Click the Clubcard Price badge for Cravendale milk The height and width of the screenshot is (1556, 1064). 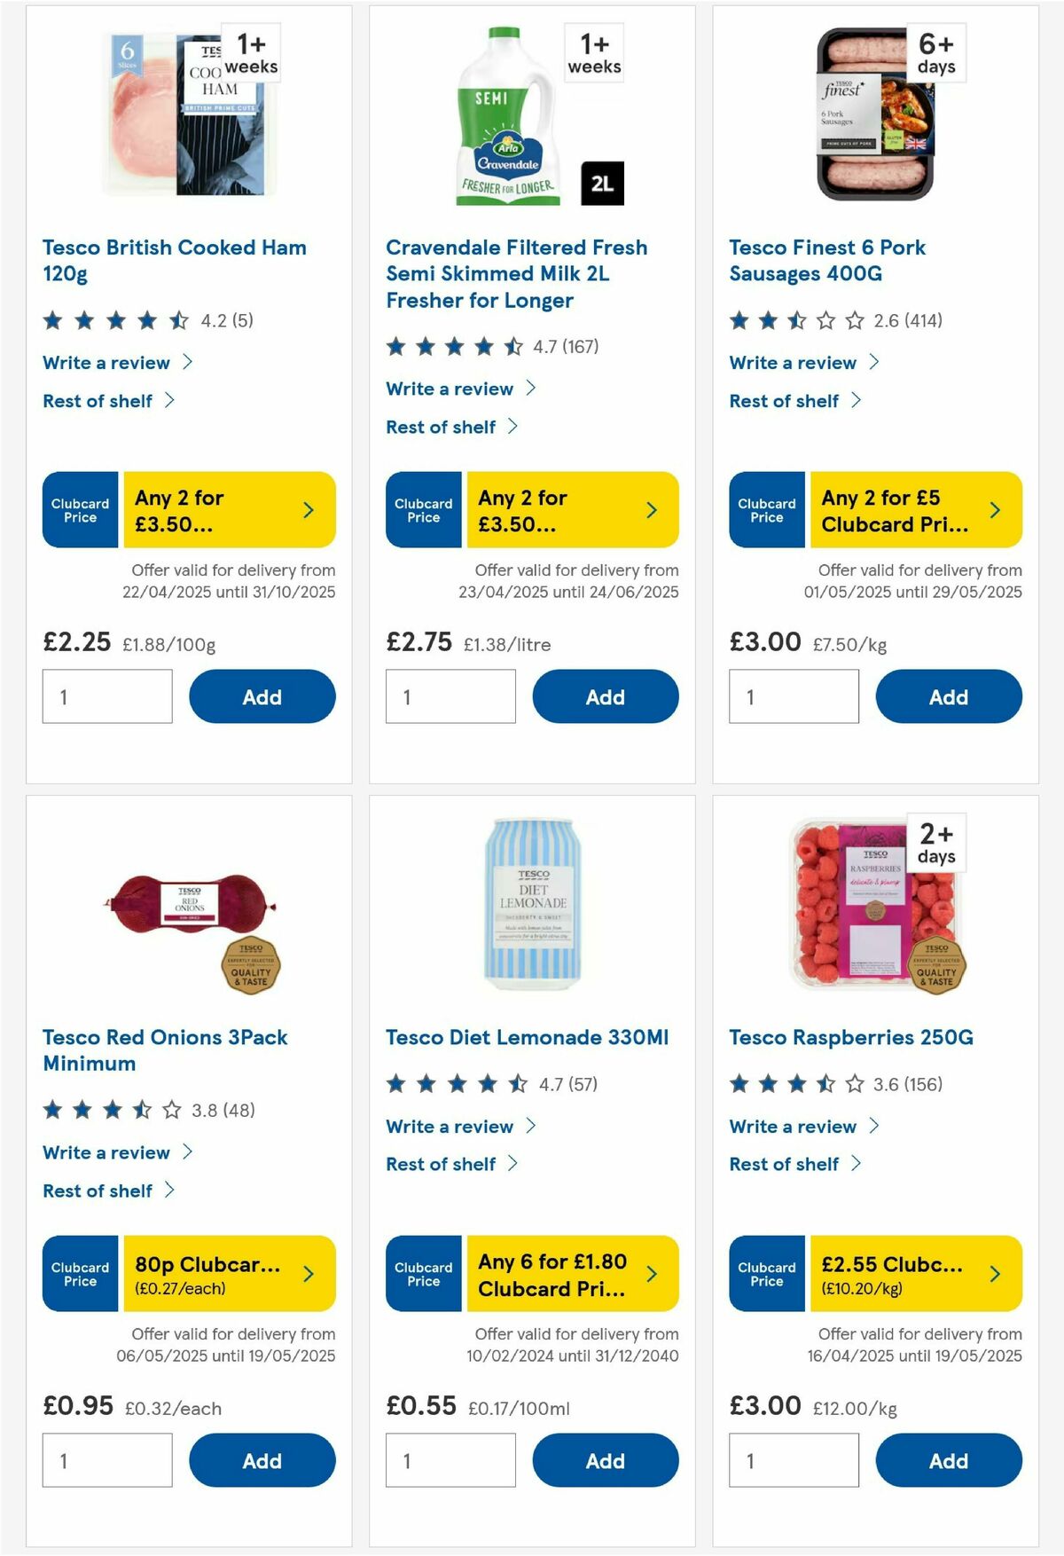423,509
